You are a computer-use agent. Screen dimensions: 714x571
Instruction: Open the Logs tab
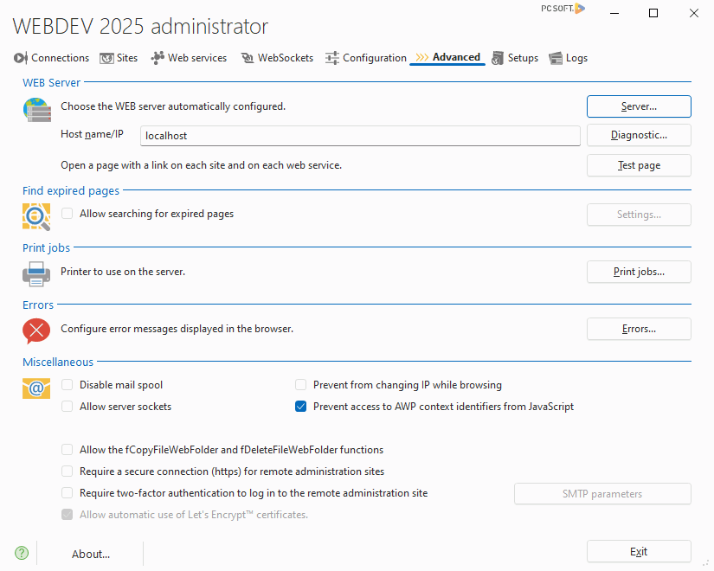click(x=569, y=58)
